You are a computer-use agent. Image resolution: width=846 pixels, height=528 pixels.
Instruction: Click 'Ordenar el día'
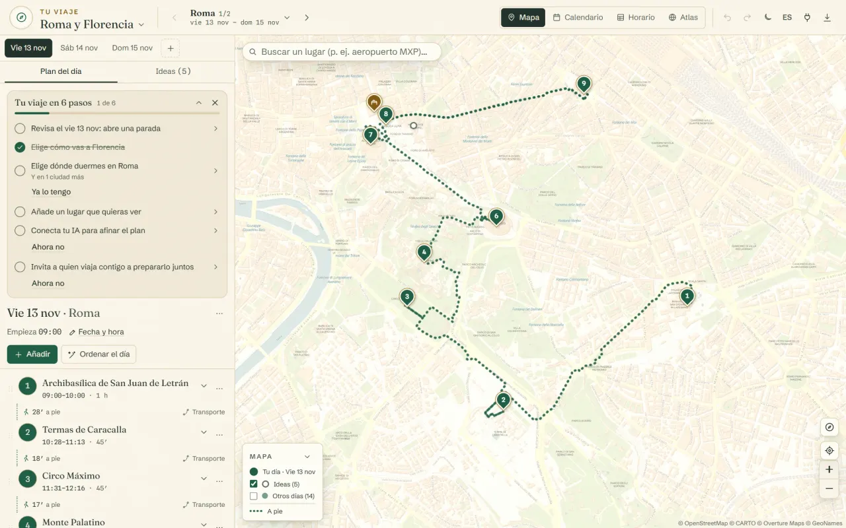tap(98, 354)
